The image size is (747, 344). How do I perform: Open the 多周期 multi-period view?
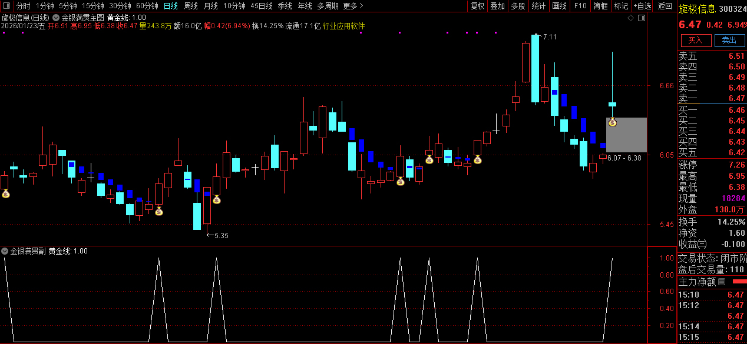coord(328,6)
